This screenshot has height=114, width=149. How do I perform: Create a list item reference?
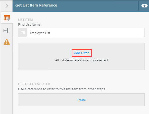(81, 100)
